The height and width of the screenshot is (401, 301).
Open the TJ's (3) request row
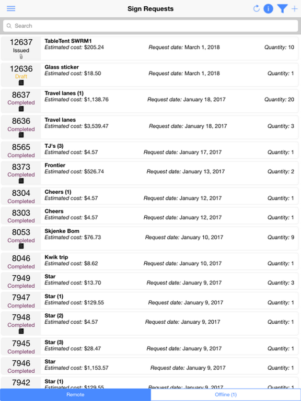coord(150,150)
